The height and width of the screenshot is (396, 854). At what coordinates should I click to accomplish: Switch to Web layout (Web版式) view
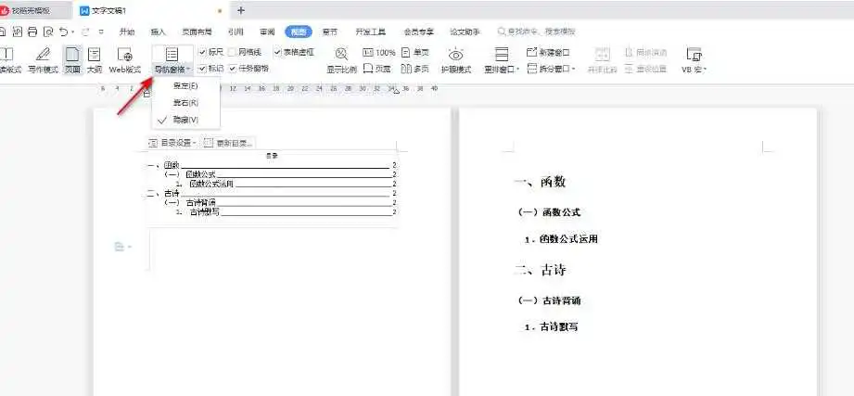125,60
